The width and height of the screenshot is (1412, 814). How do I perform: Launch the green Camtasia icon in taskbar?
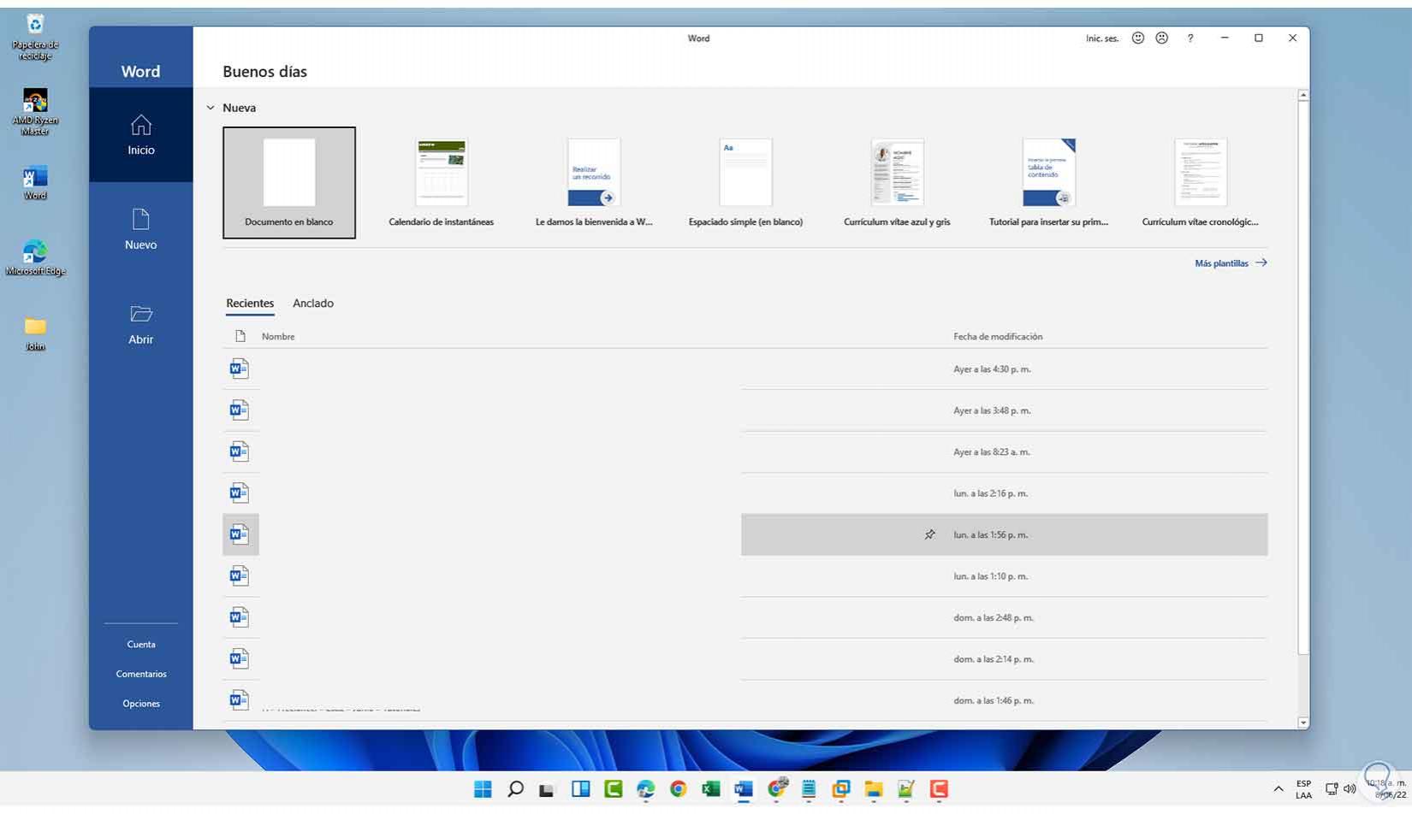click(614, 789)
